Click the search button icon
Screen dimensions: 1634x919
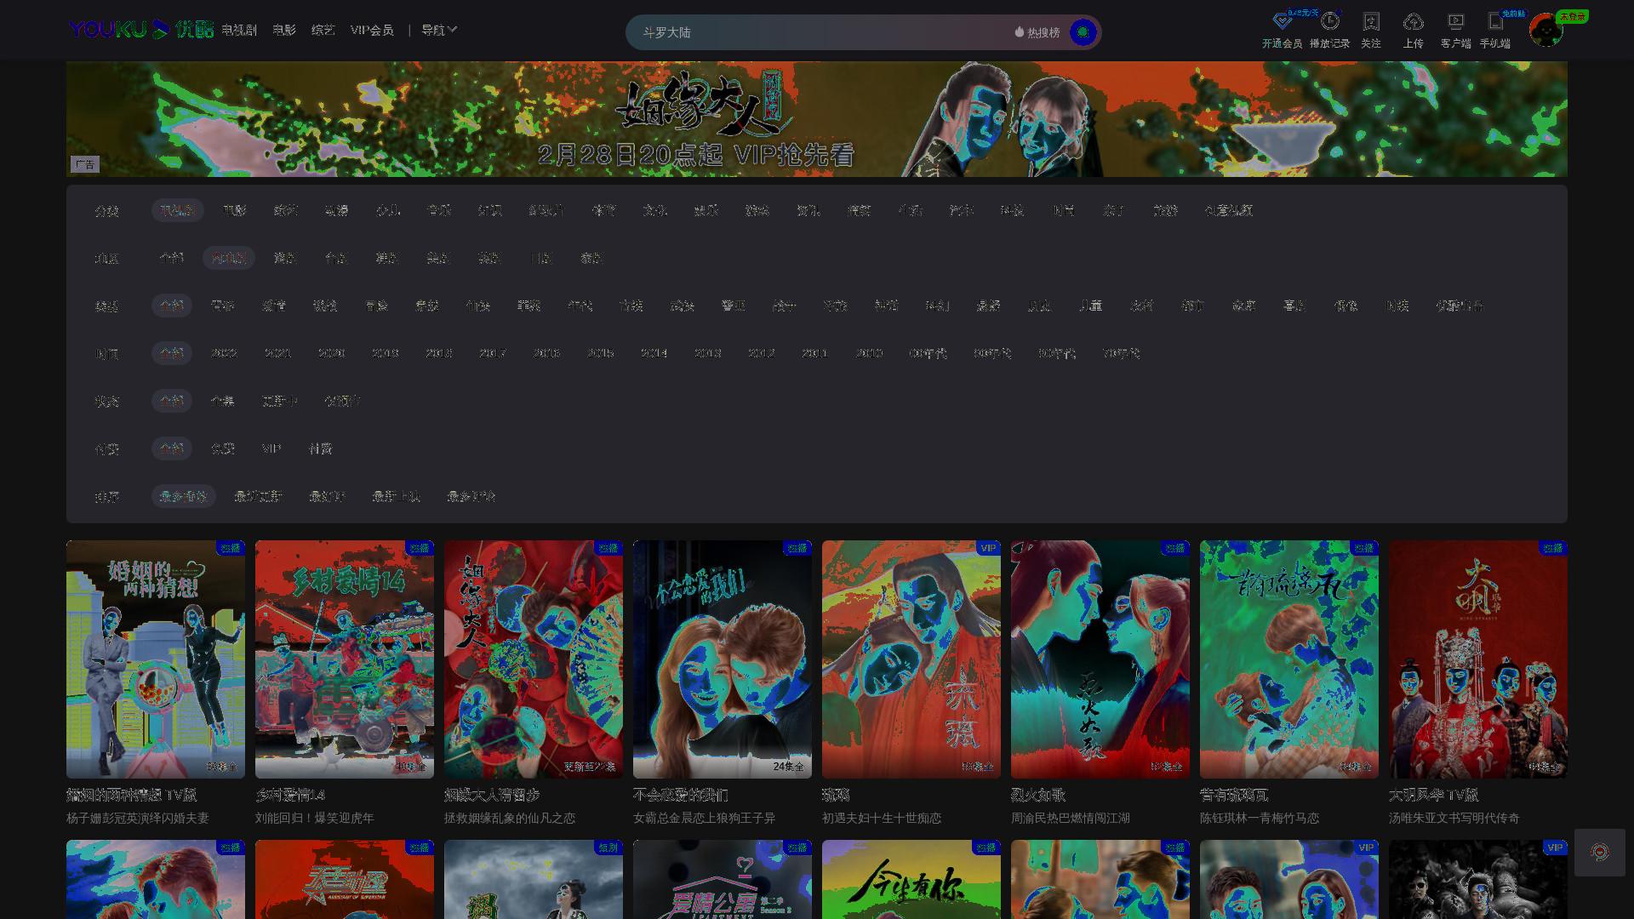click(x=1083, y=32)
